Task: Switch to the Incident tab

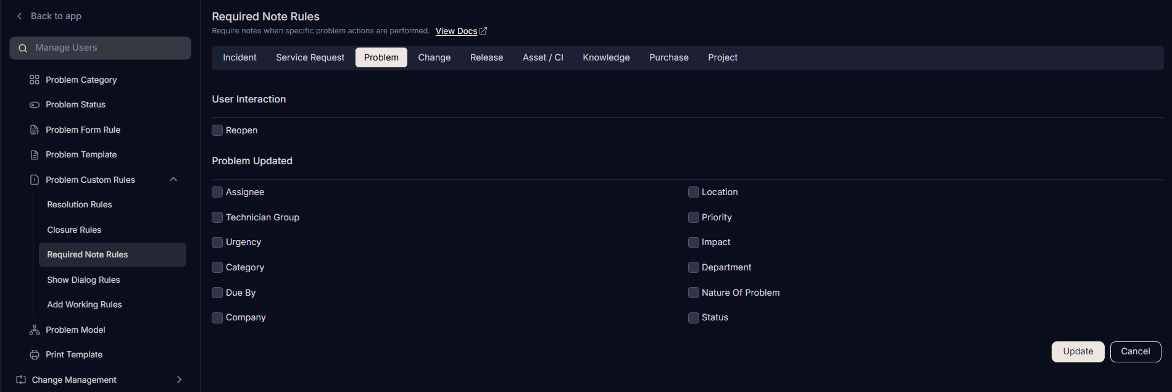Action: [239, 57]
